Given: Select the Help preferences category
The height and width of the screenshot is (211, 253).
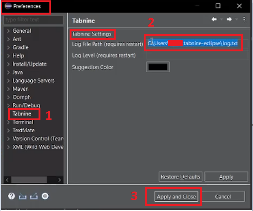Looking at the screenshot, I should pyautogui.click(x=18, y=56).
